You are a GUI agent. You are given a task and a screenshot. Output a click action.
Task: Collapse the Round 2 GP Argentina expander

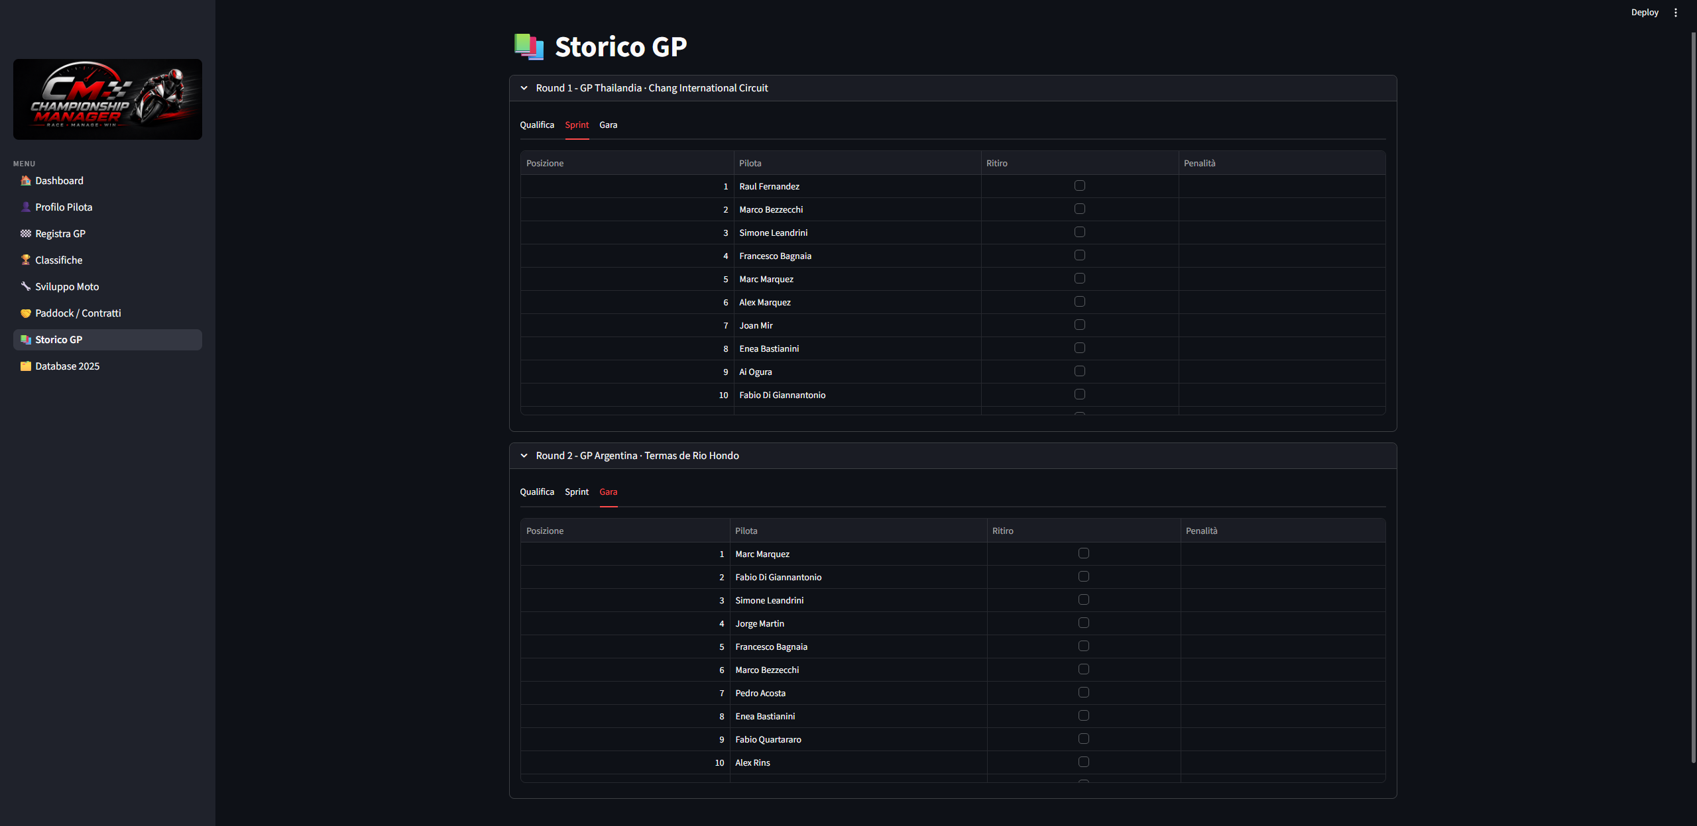[x=953, y=456]
